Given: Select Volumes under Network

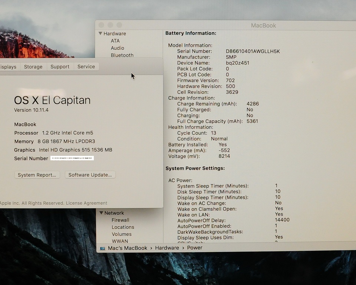Looking at the screenshot, I should pos(122,234).
